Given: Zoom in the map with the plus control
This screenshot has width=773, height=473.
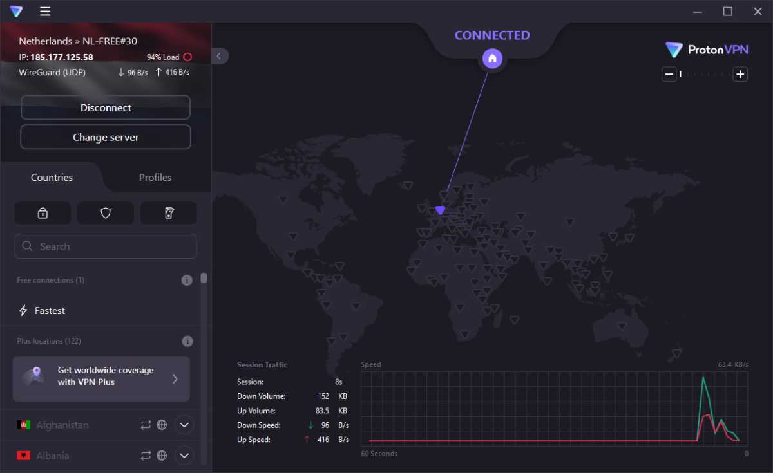Looking at the screenshot, I should pyautogui.click(x=740, y=74).
